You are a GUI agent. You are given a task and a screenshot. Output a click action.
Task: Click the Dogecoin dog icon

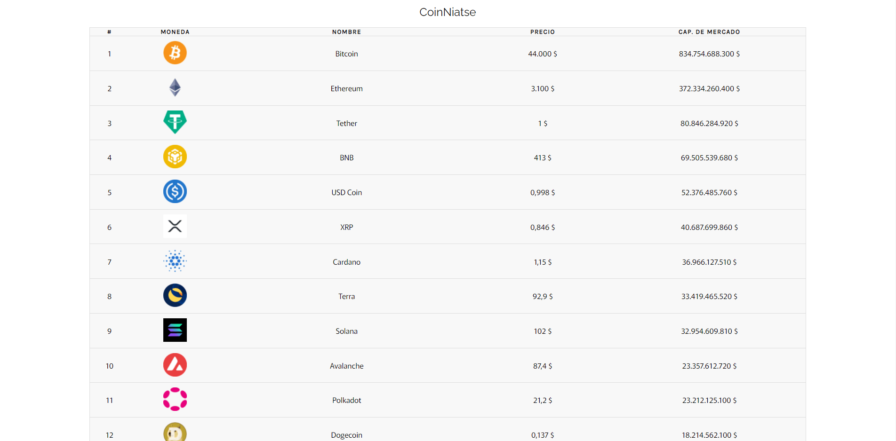(x=175, y=432)
